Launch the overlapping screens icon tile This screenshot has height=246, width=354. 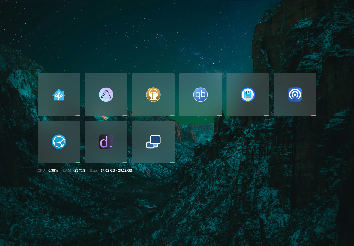(x=153, y=142)
